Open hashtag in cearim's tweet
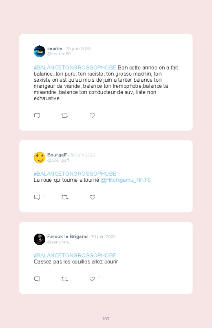This screenshot has height=328, width=212. pos(75,67)
